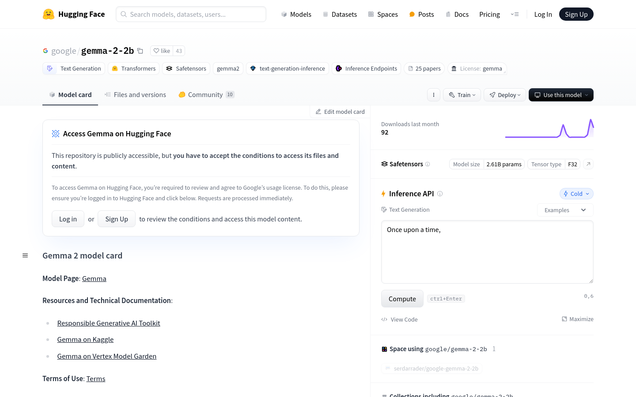
Task: Go to Spaces in top navigation
Action: (383, 14)
